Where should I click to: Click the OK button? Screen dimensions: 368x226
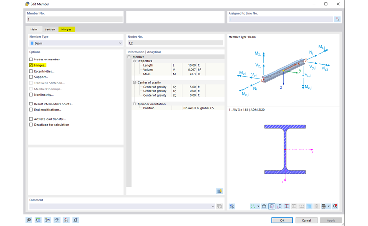[282, 220]
